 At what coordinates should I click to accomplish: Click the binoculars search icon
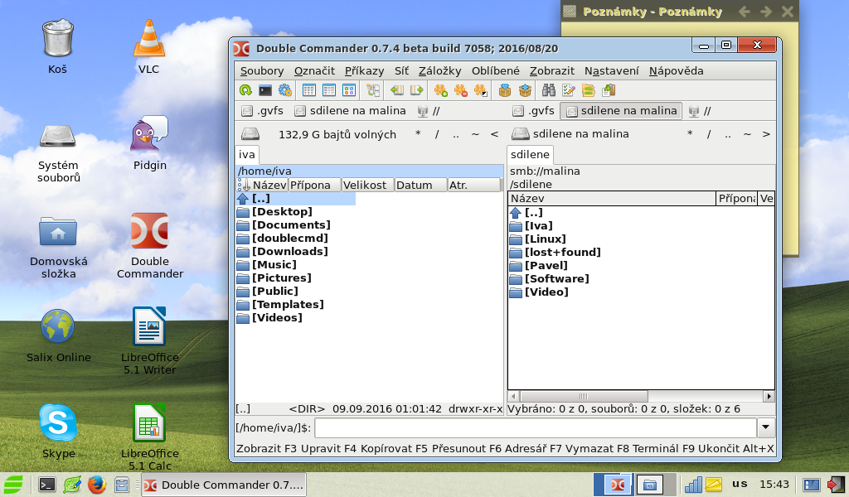point(549,90)
